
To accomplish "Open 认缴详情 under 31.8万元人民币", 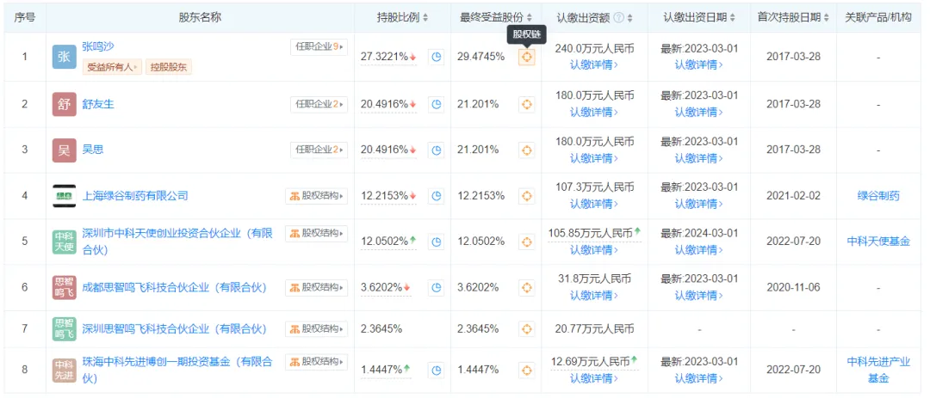I will 594,296.
